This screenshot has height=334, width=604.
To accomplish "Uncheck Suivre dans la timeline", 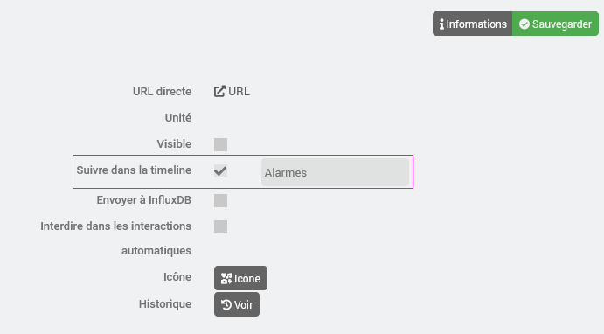I will pyautogui.click(x=221, y=170).
